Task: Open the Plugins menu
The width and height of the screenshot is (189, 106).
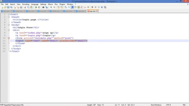Action: click(x=62, y=4)
